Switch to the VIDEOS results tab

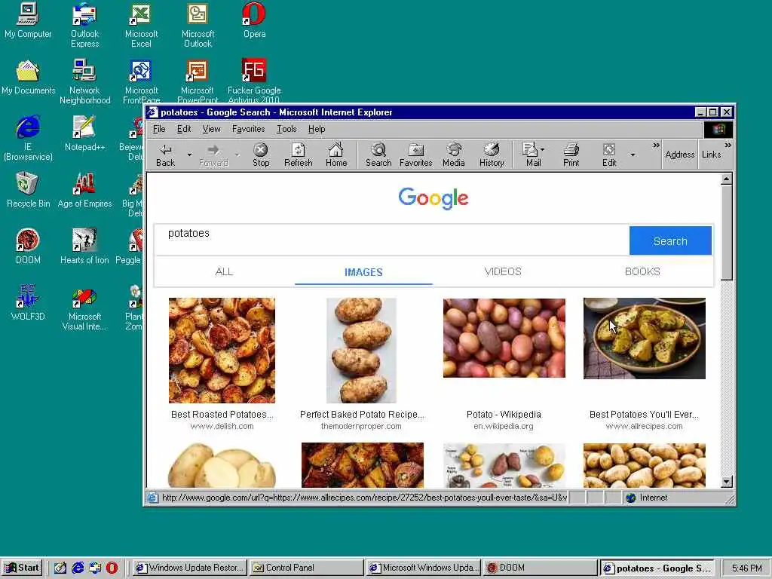tap(503, 271)
